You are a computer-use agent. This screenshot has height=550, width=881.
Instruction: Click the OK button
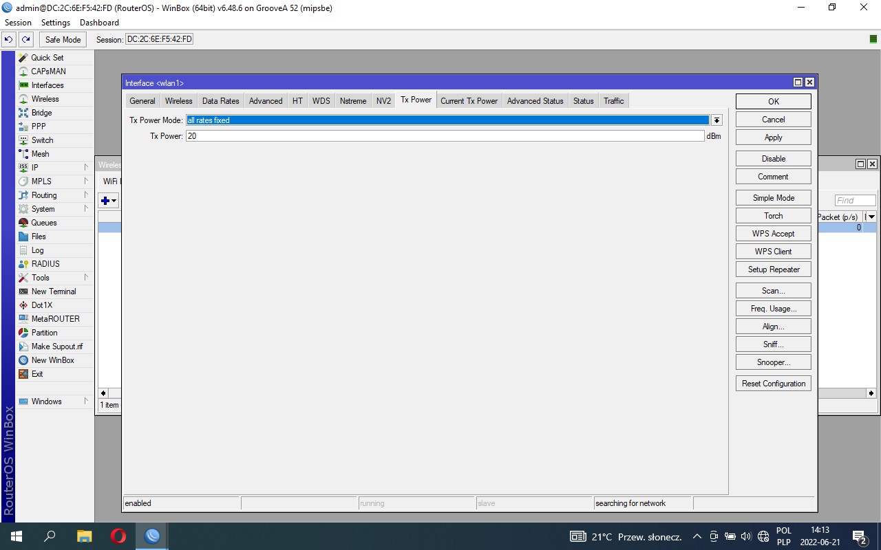[774, 102]
